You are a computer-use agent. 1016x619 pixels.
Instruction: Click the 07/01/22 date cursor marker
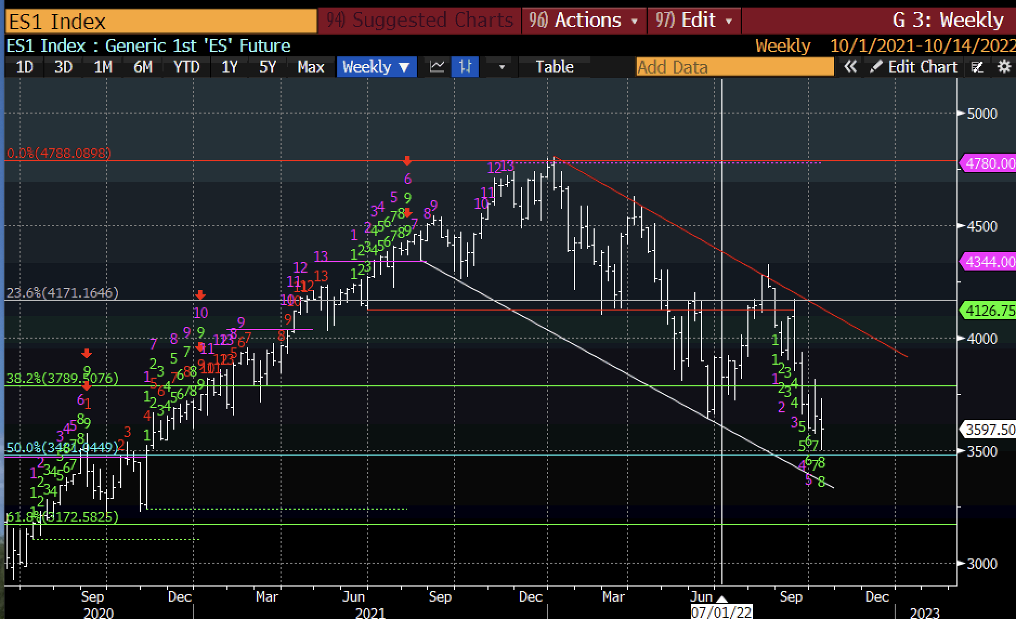point(721,612)
